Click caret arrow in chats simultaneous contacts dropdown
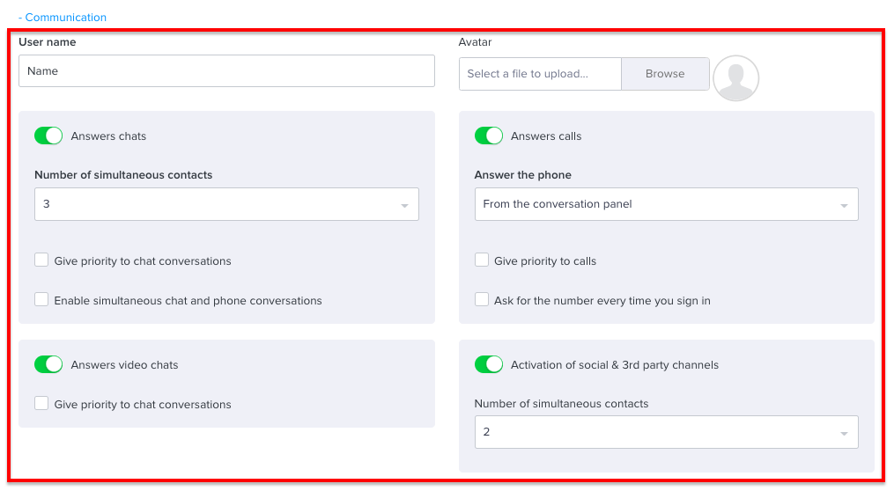 (404, 205)
